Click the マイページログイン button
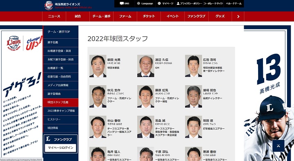 pos(60,148)
